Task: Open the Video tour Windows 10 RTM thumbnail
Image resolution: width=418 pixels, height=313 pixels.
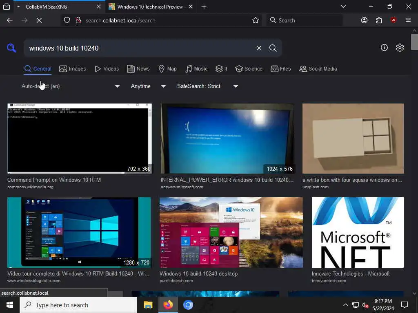Action: coord(79,232)
